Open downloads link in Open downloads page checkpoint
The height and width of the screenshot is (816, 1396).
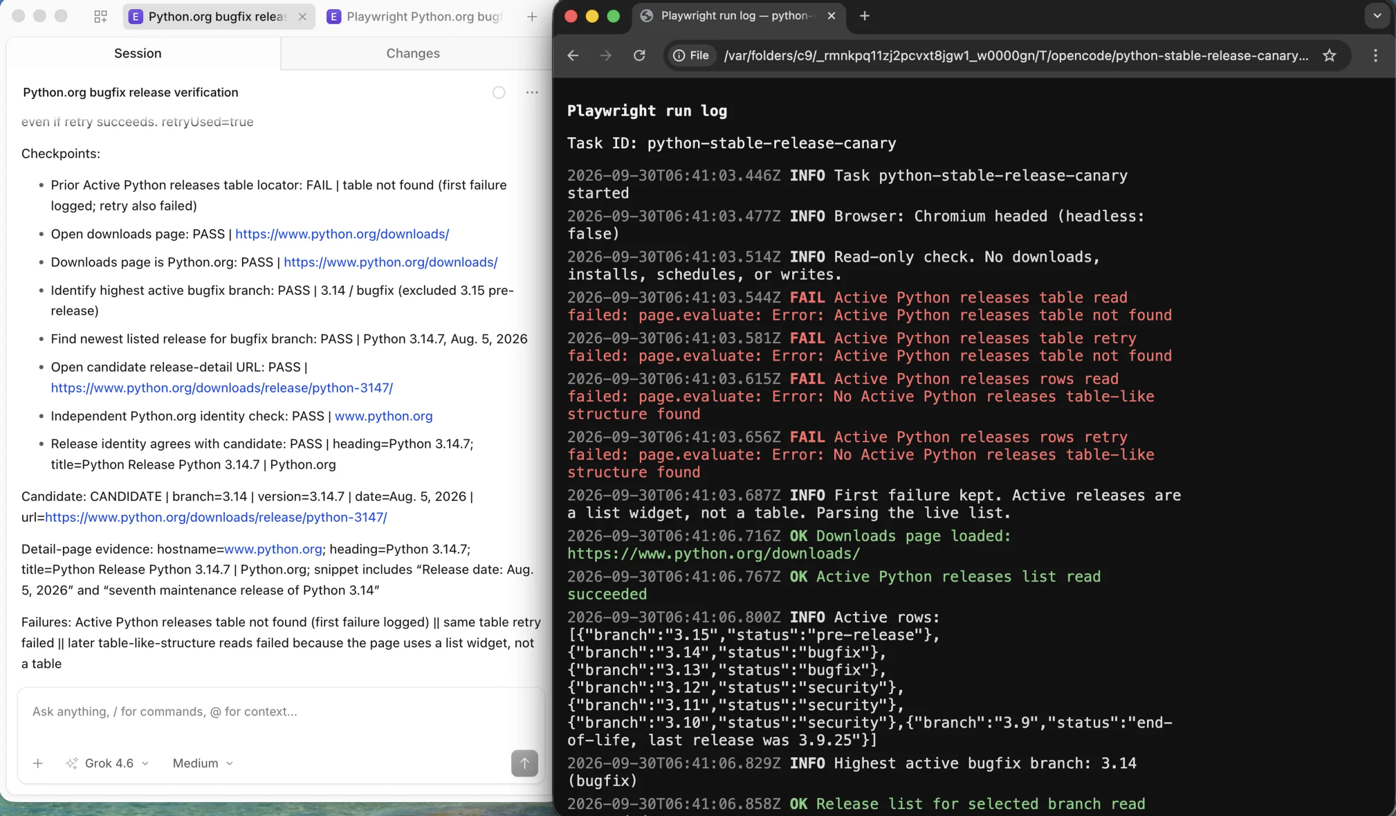click(x=342, y=234)
